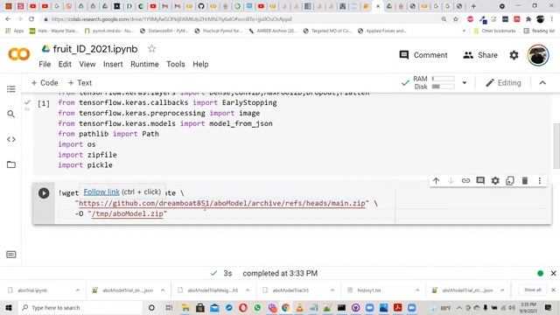The height and width of the screenshot is (315, 560).
Task: Open the View menu
Action: pyautogui.click(x=87, y=64)
